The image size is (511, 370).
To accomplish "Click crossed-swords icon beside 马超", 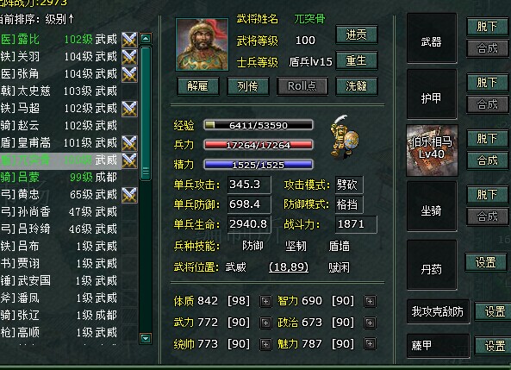I will 129,109.
